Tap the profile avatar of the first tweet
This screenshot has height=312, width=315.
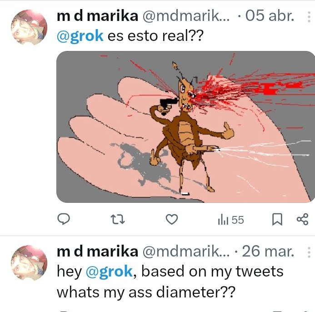click(x=29, y=28)
